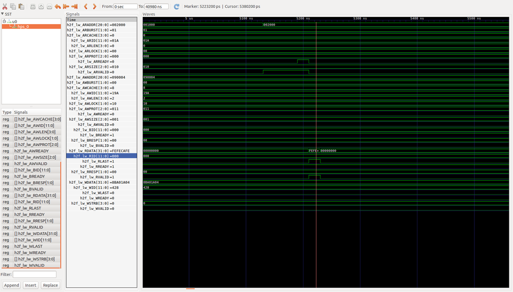
Task: Click the Cut icon in the toolbar
Action: 5,7
